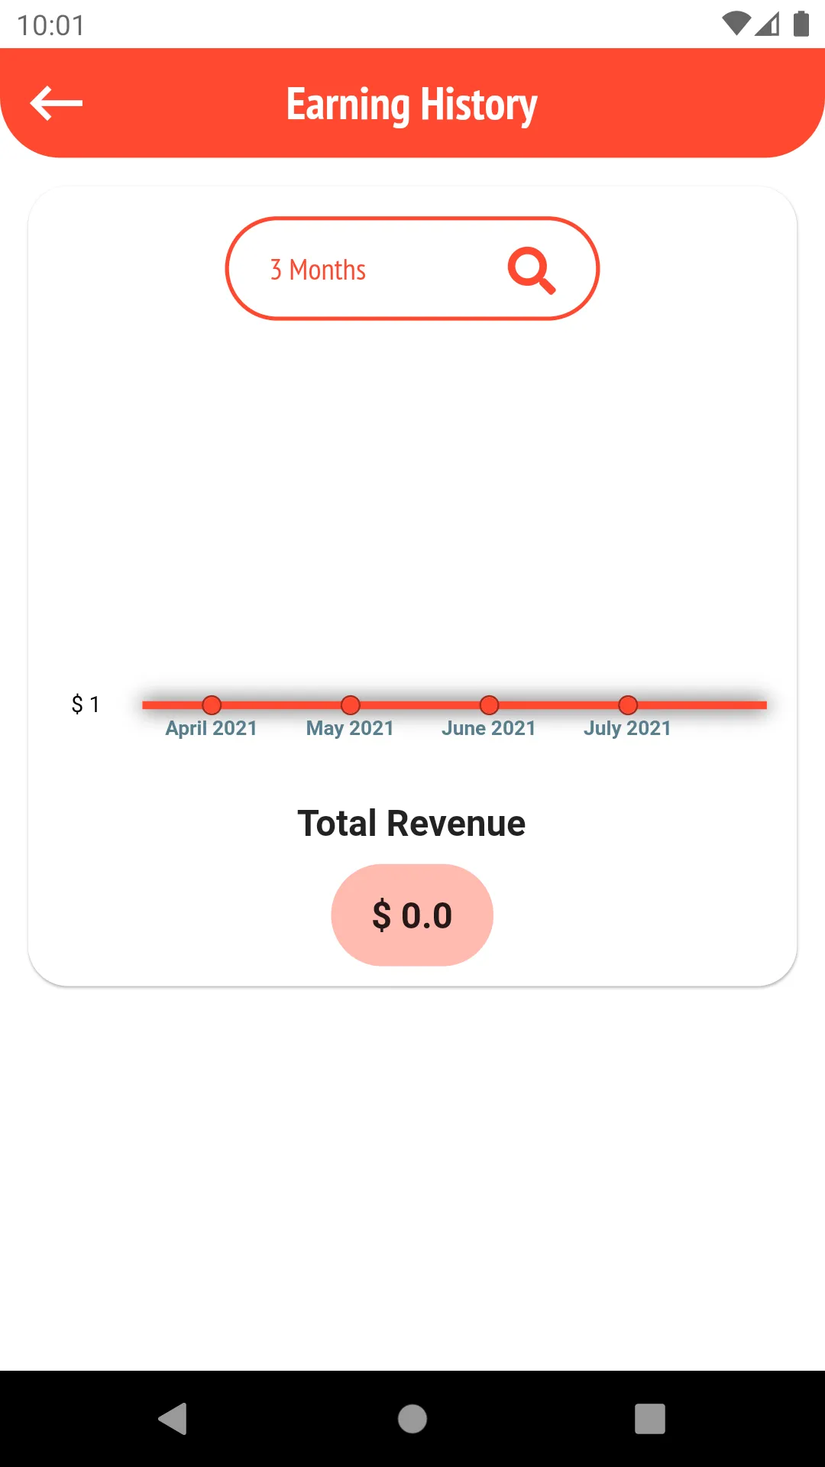This screenshot has width=825, height=1467.
Task: Click the Total Revenue heading
Action: click(412, 823)
